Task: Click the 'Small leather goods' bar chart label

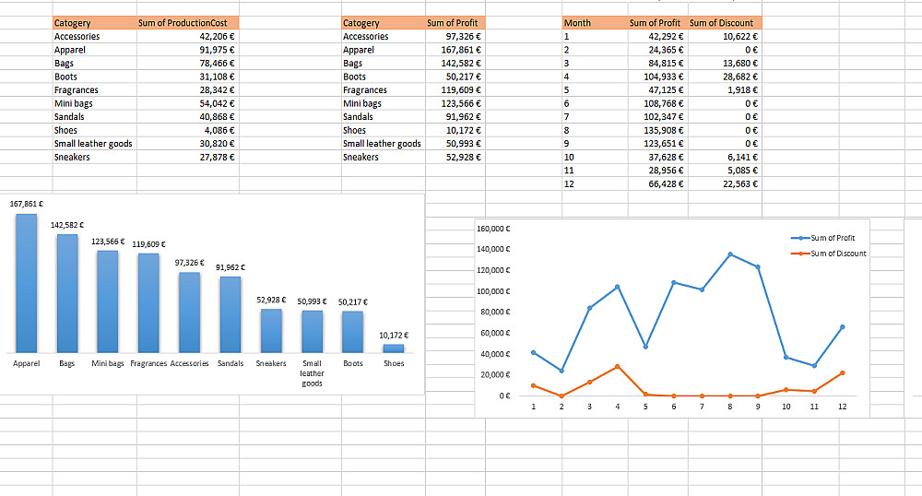Action: click(312, 373)
